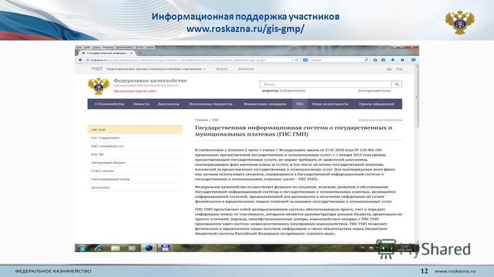494x277 pixels.
Task: Open 'О Казначействе' navigation menu
Action: [x=110, y=104]
